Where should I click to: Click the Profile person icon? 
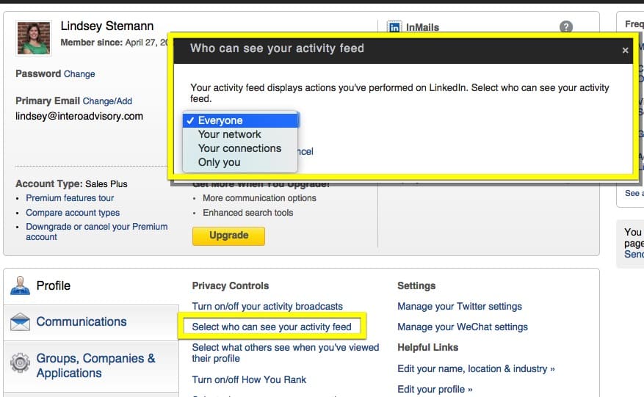point(20,285)
